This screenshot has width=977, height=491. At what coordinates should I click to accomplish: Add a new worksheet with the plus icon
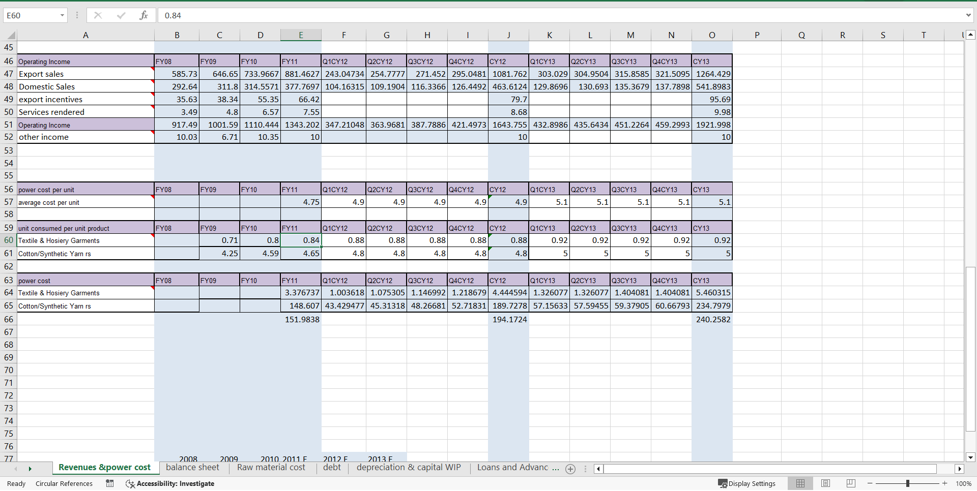click(x=570, y=469)
